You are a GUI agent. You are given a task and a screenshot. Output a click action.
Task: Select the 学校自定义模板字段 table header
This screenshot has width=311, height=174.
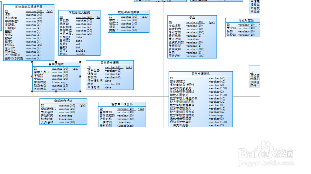click(29, 7)
